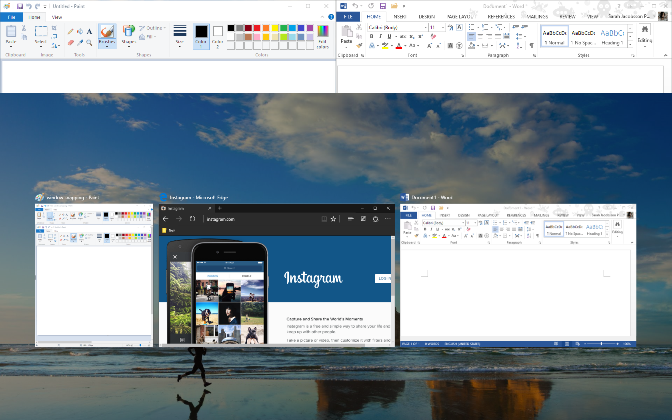Click Clear All Formatting eraser in Word
672x420 pixels.
[x=434, y=36]
